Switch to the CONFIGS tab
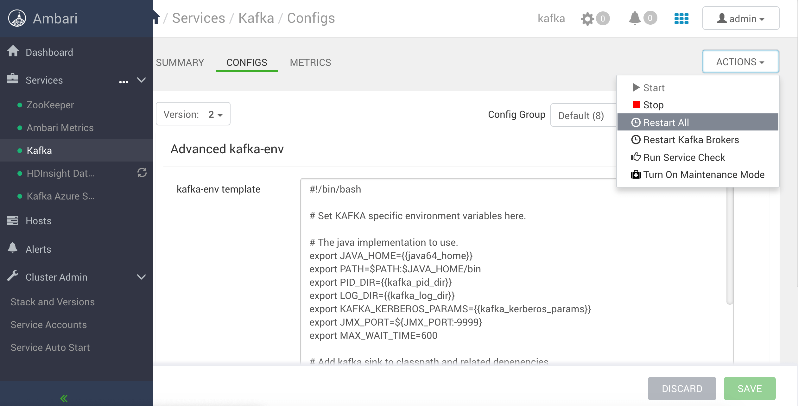 point(247,62)
